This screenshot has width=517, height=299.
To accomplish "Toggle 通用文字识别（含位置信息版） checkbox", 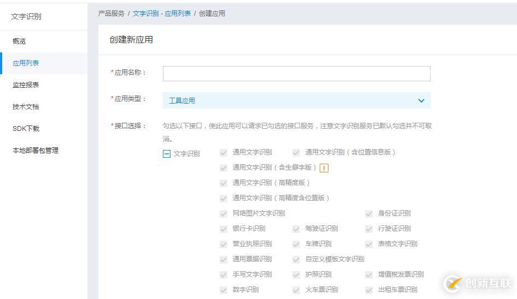I will [296, 152].
